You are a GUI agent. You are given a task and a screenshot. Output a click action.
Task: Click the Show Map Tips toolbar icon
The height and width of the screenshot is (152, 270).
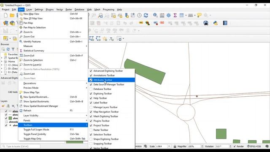click(x=199, y=15)
